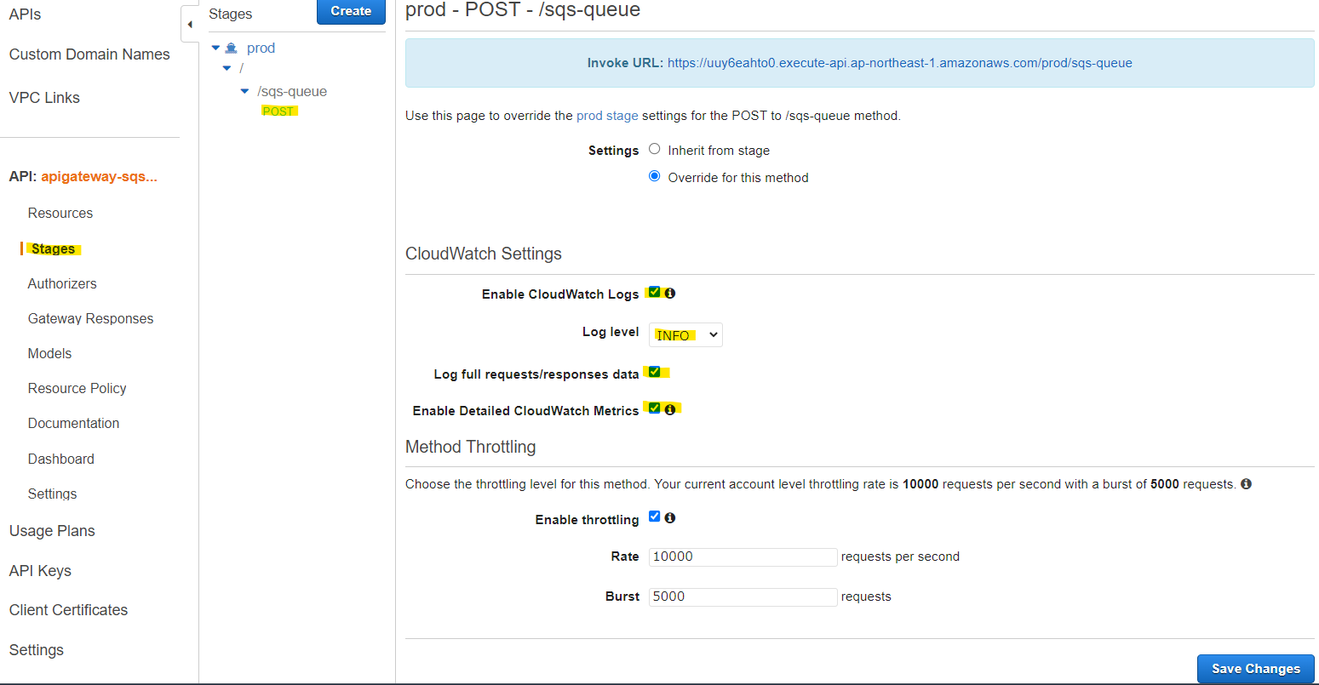
Task: Click the Create stage button
Action: pos(351,12)
